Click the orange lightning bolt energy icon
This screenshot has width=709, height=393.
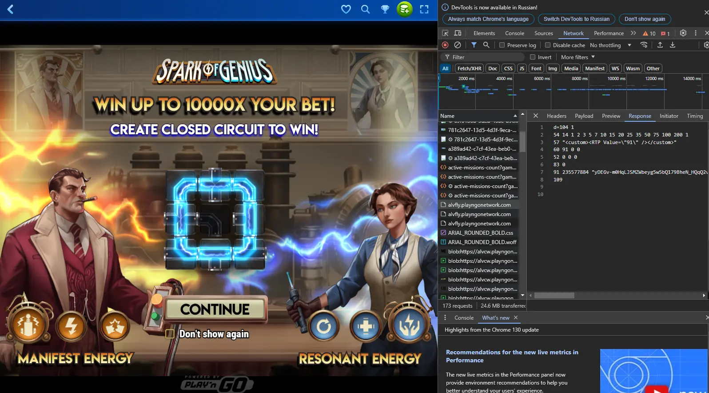pos(72,327)
